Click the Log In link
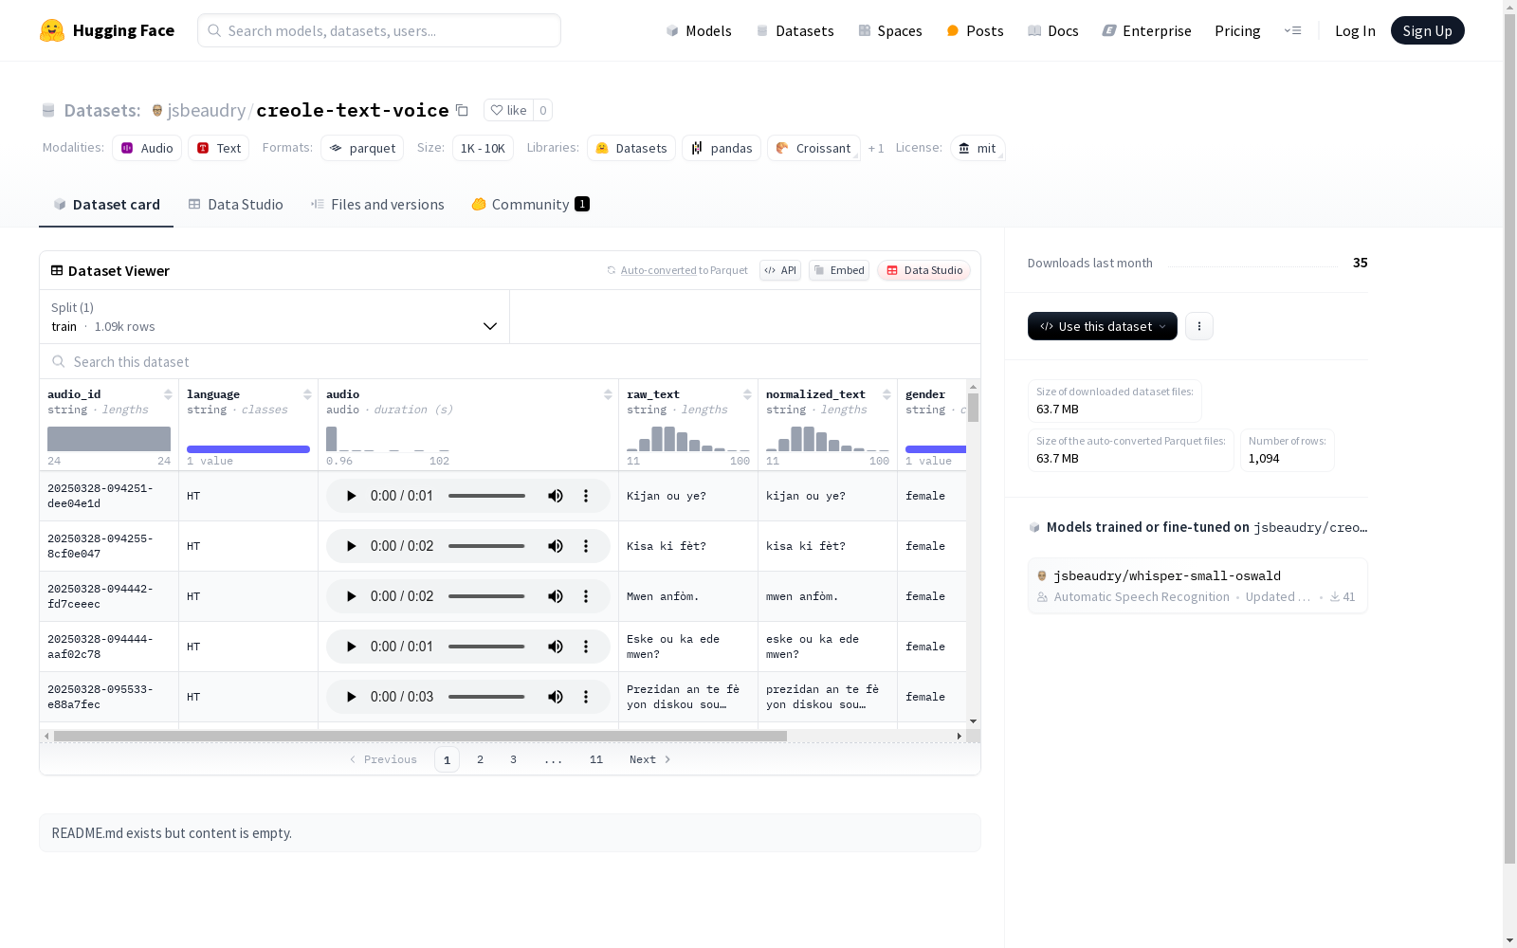Image resolution: width=1517 pixels, height=948 pixels. tap(1355, 30)
